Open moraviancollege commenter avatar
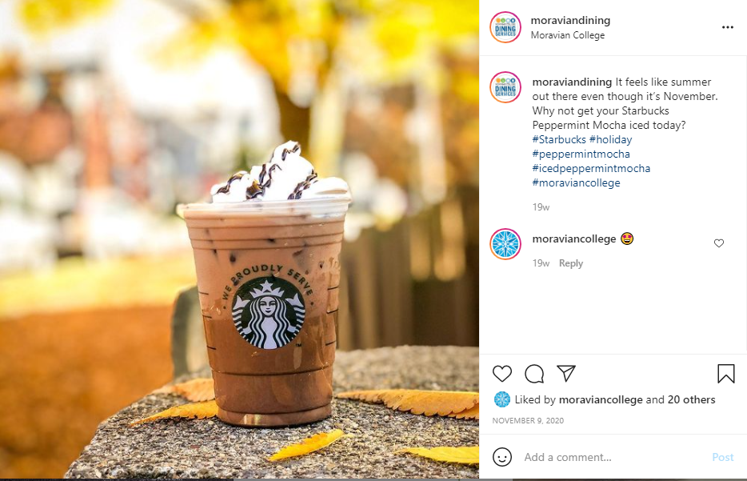This screenshot has width=747, height=481. pyautogui.click(x=505, y=244)
